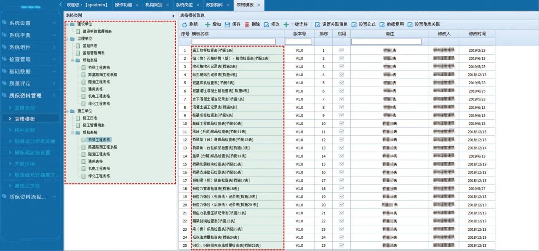
Task: Switch to the 数据构件 tab
Action: tap(215, 5)
